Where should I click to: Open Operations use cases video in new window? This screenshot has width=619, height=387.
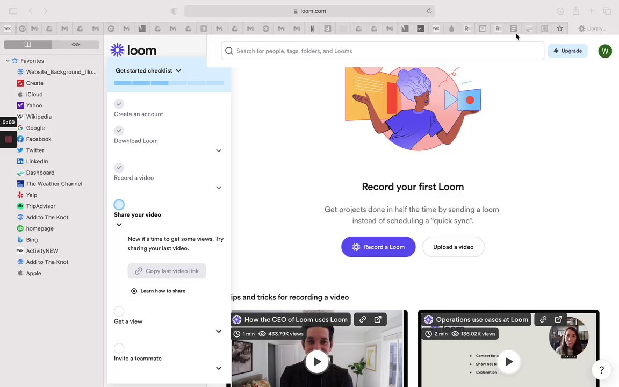(558, 319)
